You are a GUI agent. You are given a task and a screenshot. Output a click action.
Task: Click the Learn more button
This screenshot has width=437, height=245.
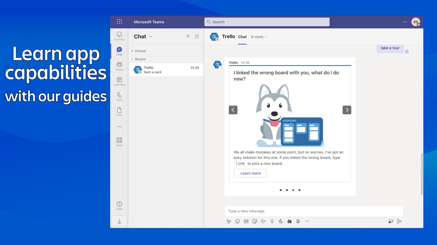pyautogui.click(x=250, y=173)
